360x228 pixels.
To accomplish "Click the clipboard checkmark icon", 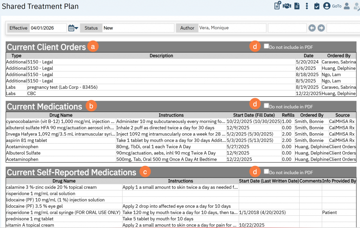I will pos(317,6).
